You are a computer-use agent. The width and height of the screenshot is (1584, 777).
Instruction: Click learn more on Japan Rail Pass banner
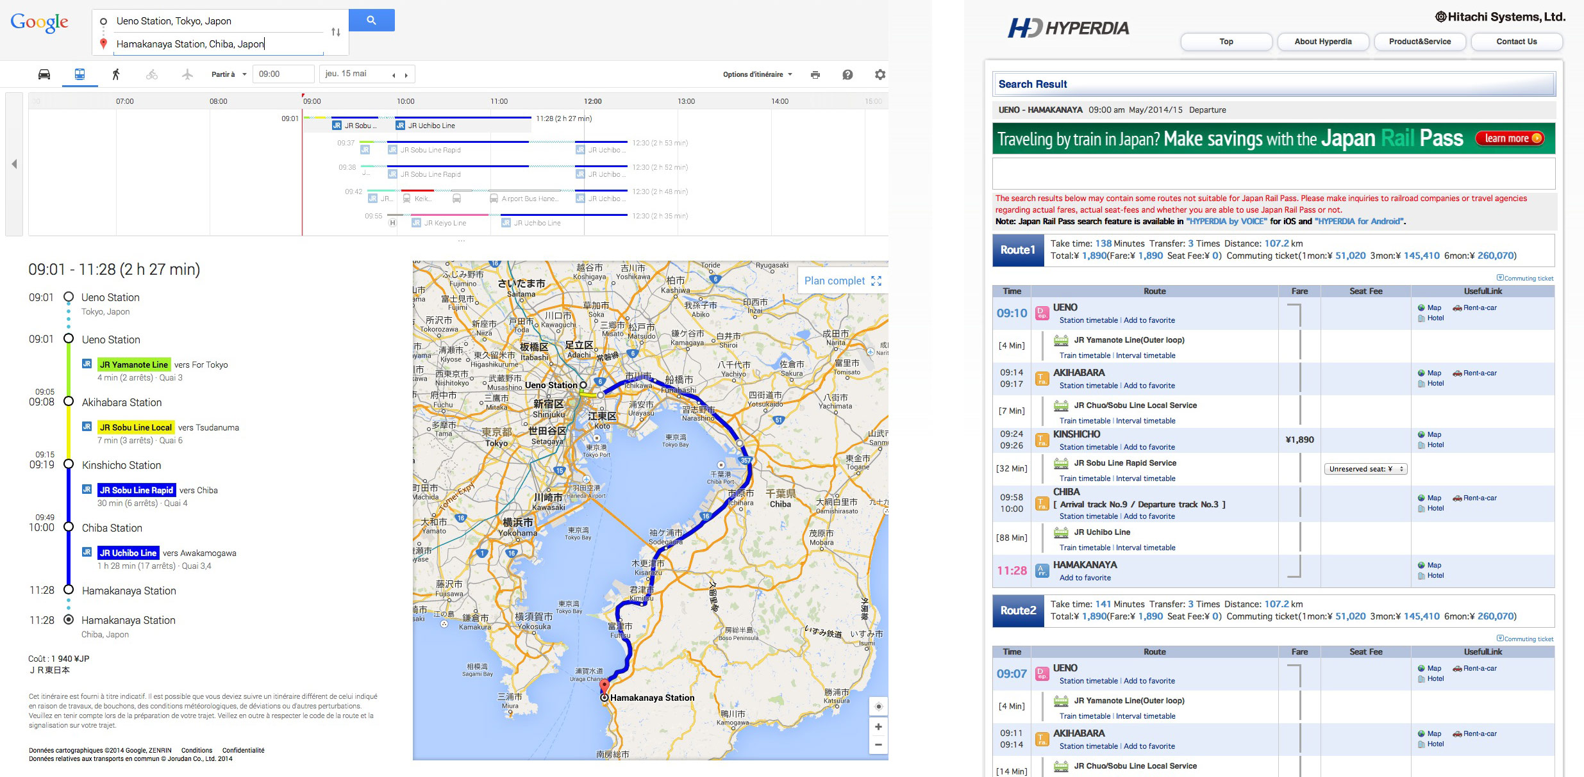(x=1510, y=138)
